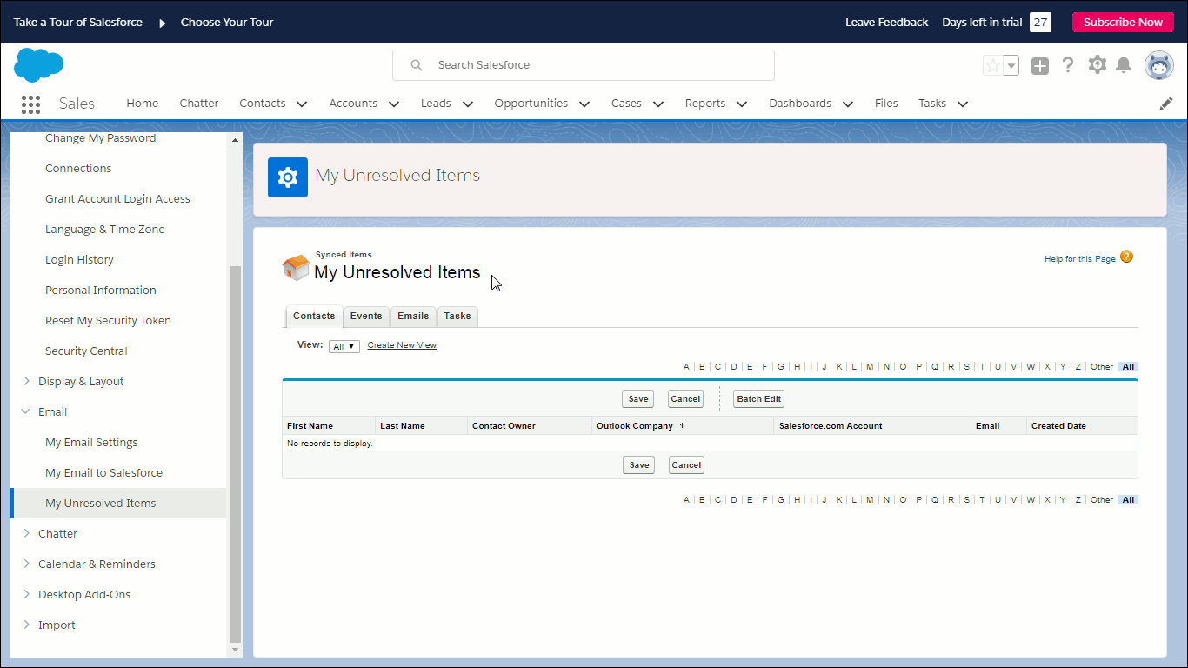
Task: Click the orange help question icon
Action: (x=1126, y=257)
